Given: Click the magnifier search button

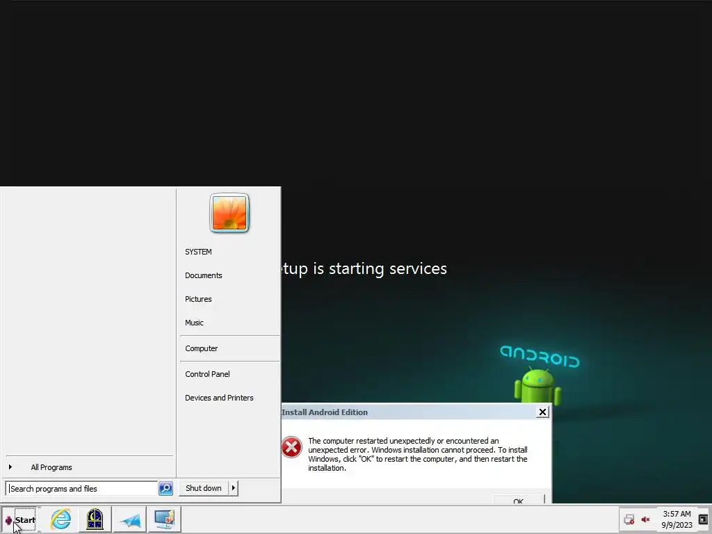Looking at the screenshot, I should 165,489.
